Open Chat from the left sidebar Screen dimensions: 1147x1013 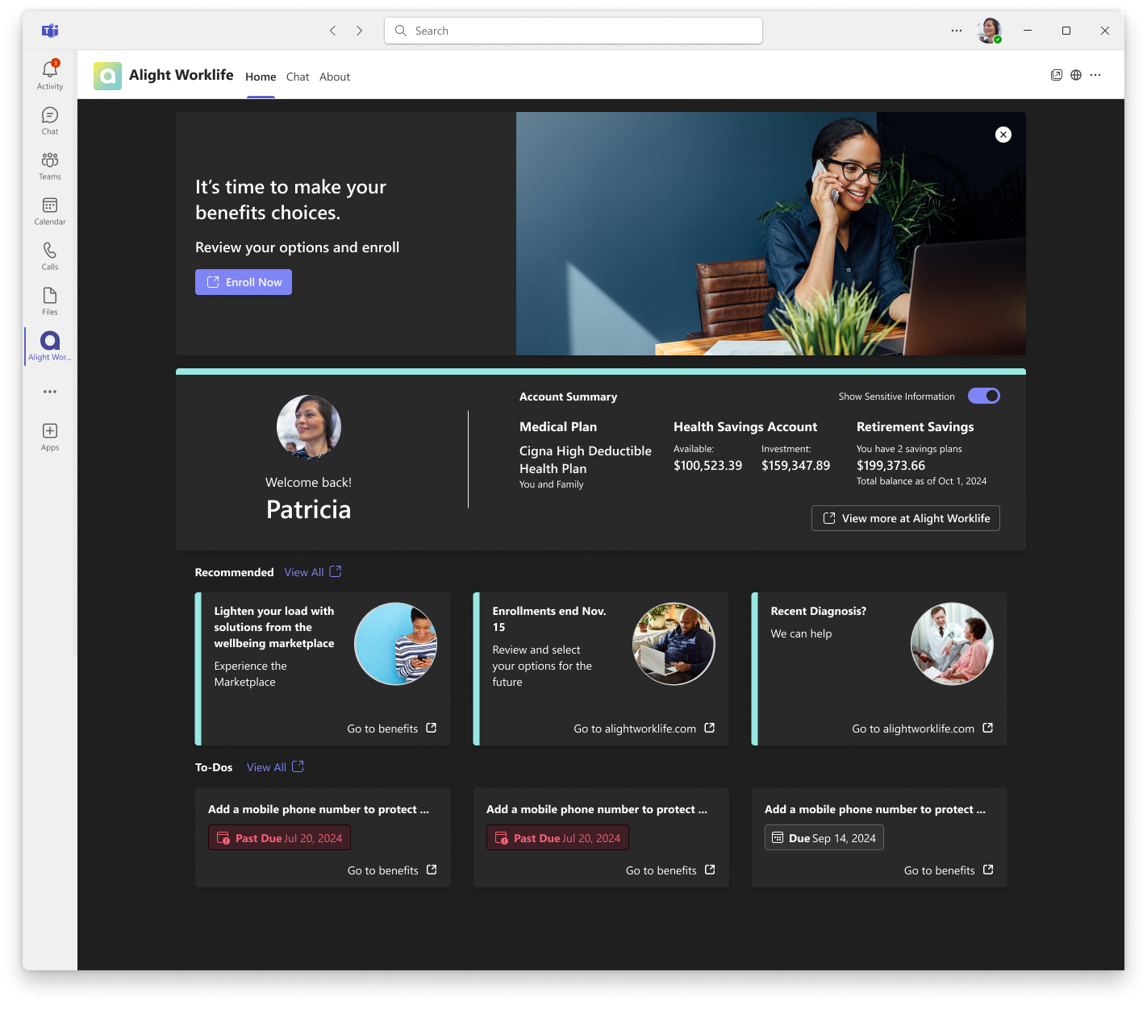(x=50, y=121)
